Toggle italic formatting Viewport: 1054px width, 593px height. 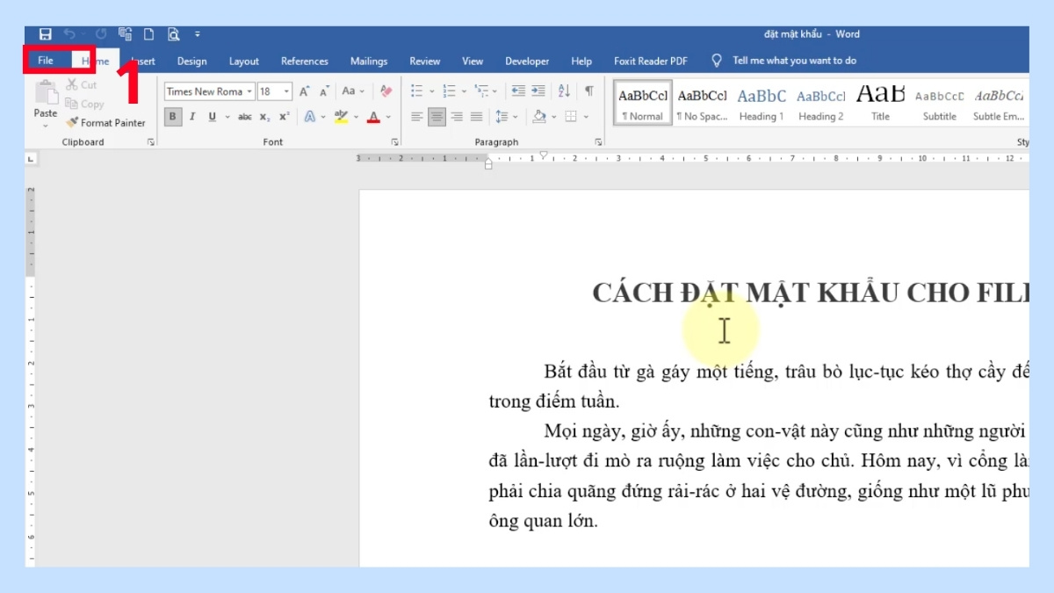[x=192, y=117]
